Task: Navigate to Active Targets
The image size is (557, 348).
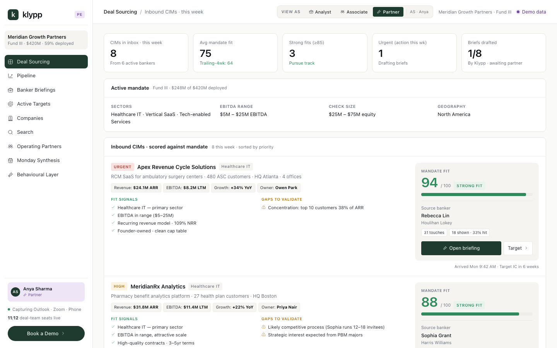Action: coord(46,104)
